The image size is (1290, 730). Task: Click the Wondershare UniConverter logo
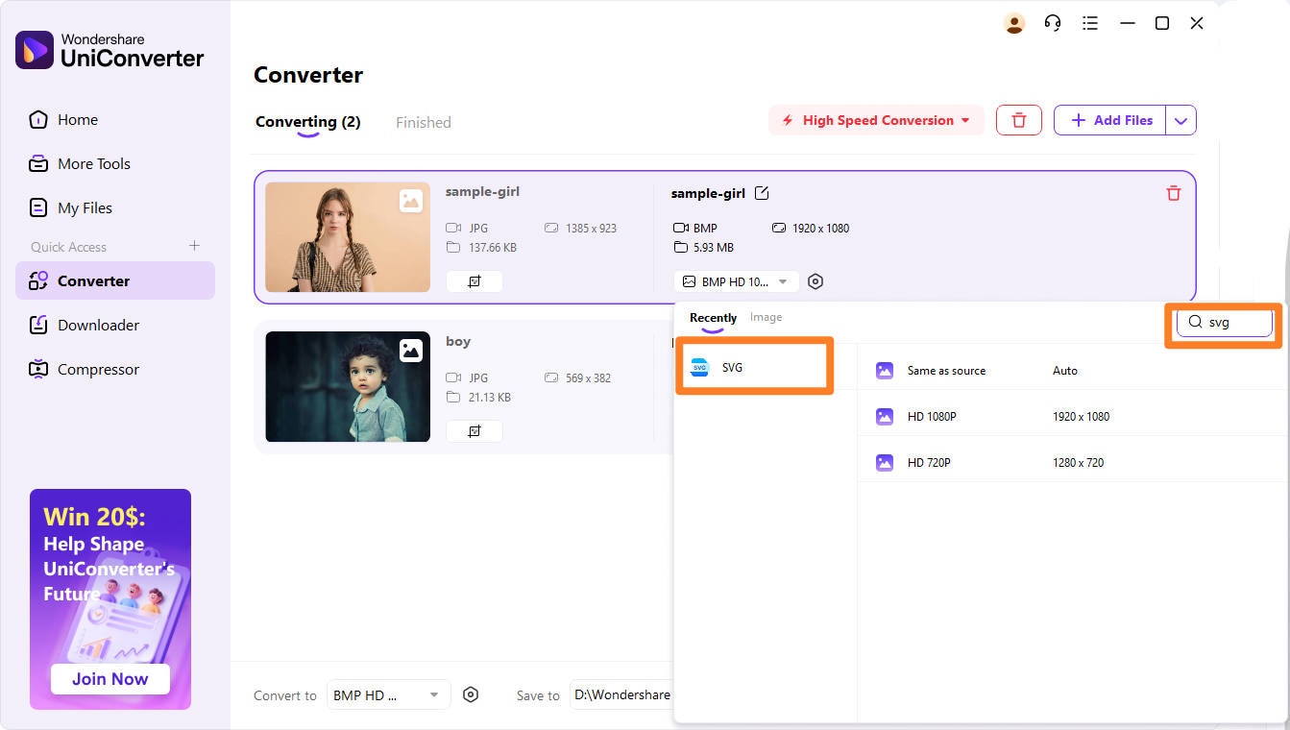pos(110,50)
